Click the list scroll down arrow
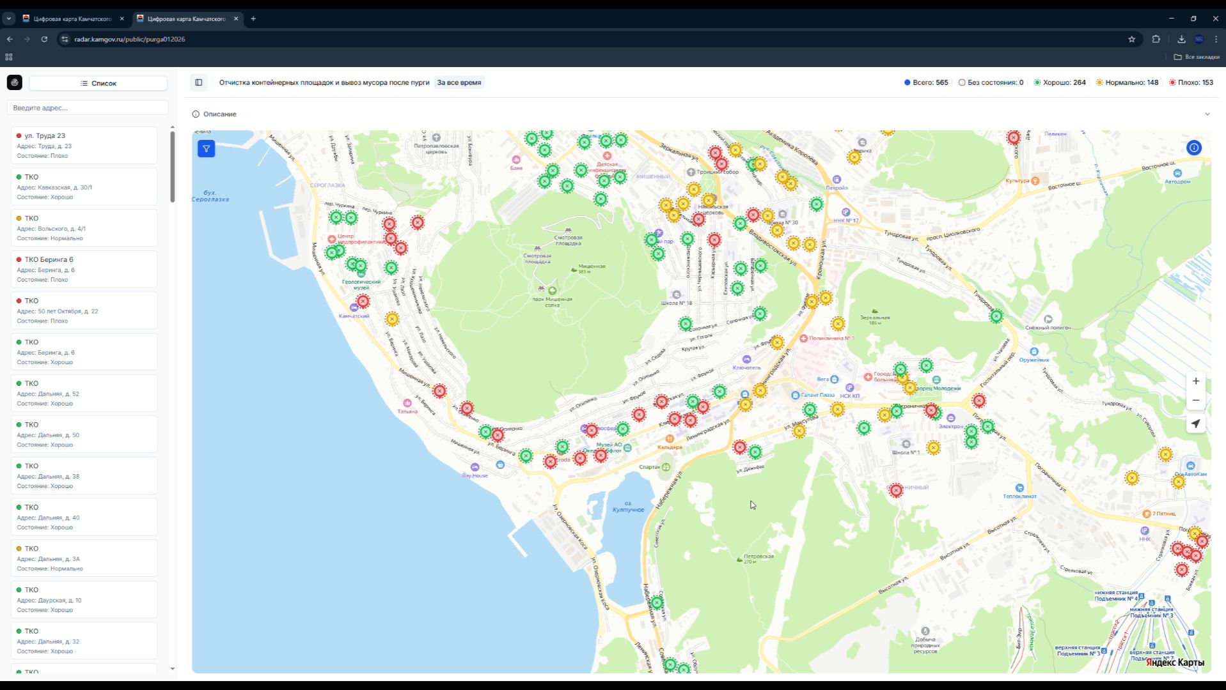 coord(173,669)
